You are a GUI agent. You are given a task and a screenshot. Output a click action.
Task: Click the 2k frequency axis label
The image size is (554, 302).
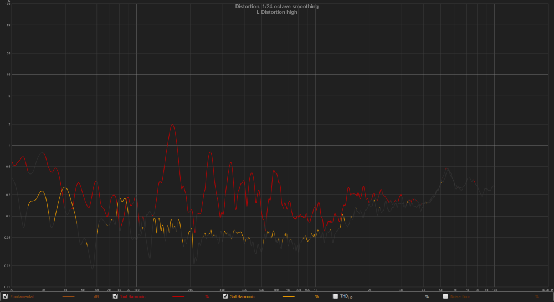tap(370, 290)
